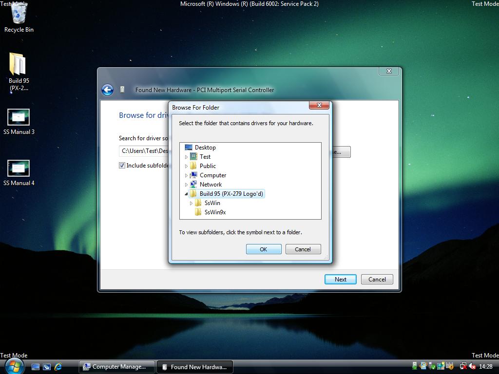Expand the SsWin subfolder
Viewport: 499px width, 374px height.
[x=192, y=203]
